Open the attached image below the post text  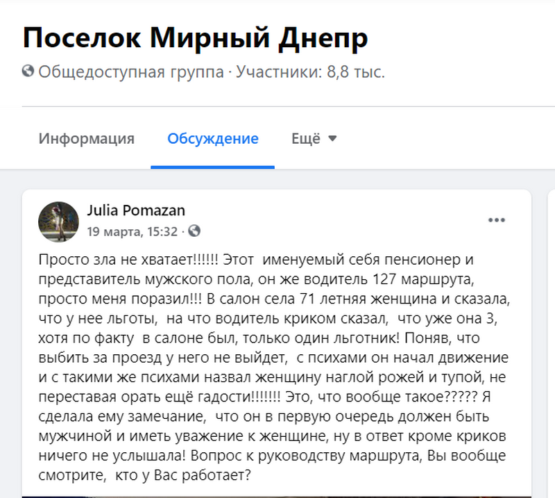coord(277,495)
